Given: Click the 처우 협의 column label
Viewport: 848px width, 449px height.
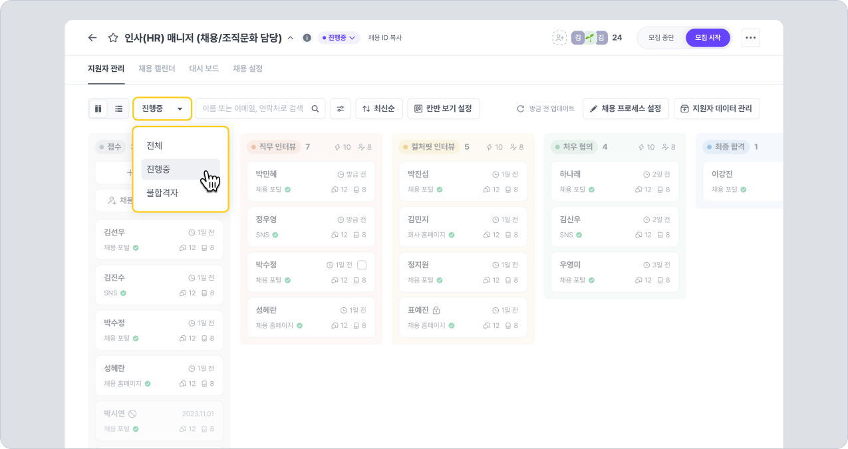Looking at the screenshot, I should 574,146.
